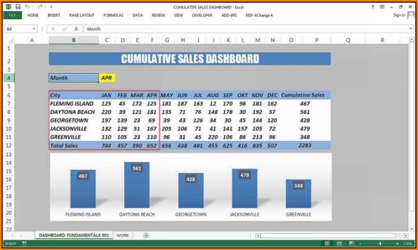Expand the Name Box dropdown arrow
This screenshot has width=418, height=250.
pyautogui.click(x=33, y=29)
